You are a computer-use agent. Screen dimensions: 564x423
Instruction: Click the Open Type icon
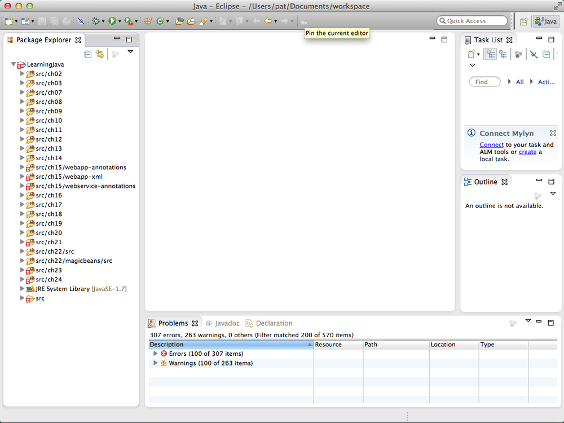[179, 21]
